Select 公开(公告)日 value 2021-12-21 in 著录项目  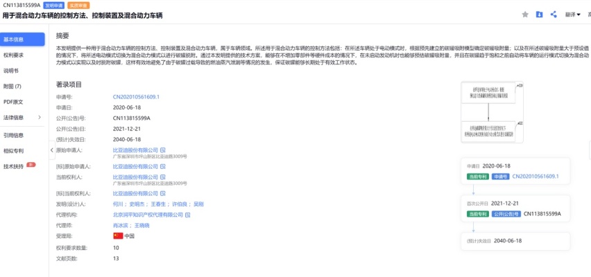[x=127, y=129]
